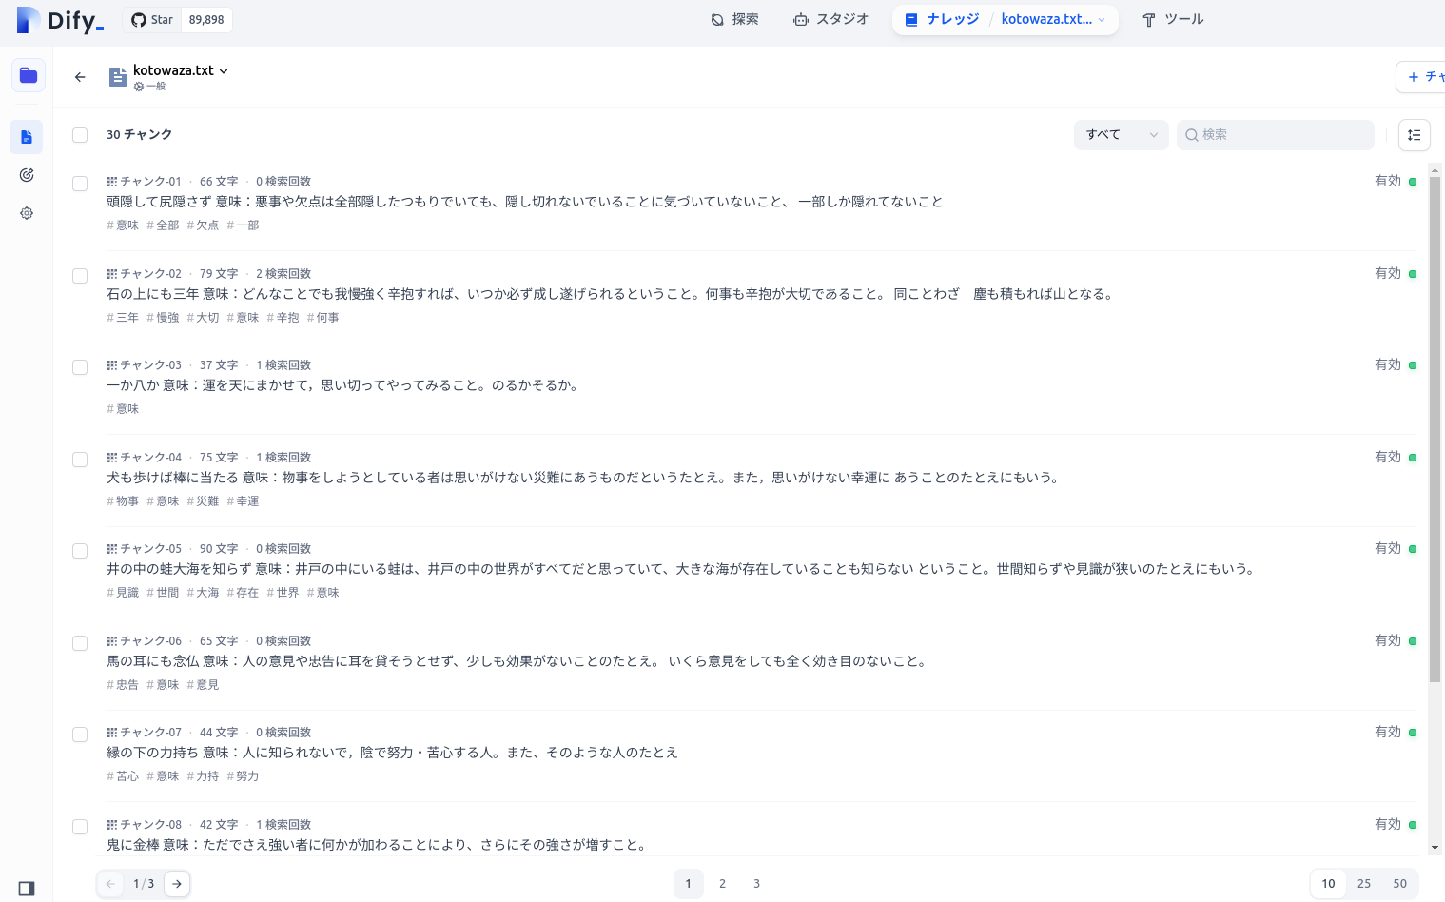The image size is (1445, 902).
Task: Click the チャンク-05 grid icon
Action: pos(112,549)
